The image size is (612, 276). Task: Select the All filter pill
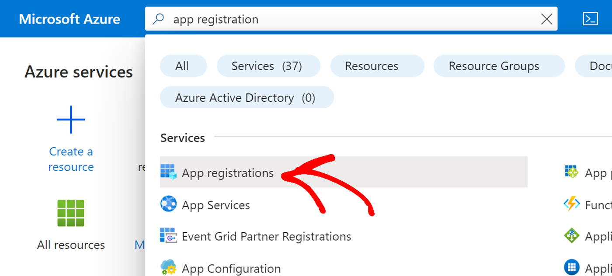coord(183,66)
